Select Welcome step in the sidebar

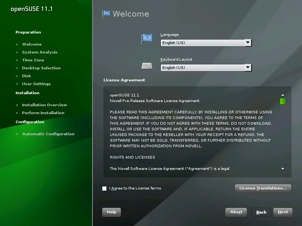click(32, 44)
